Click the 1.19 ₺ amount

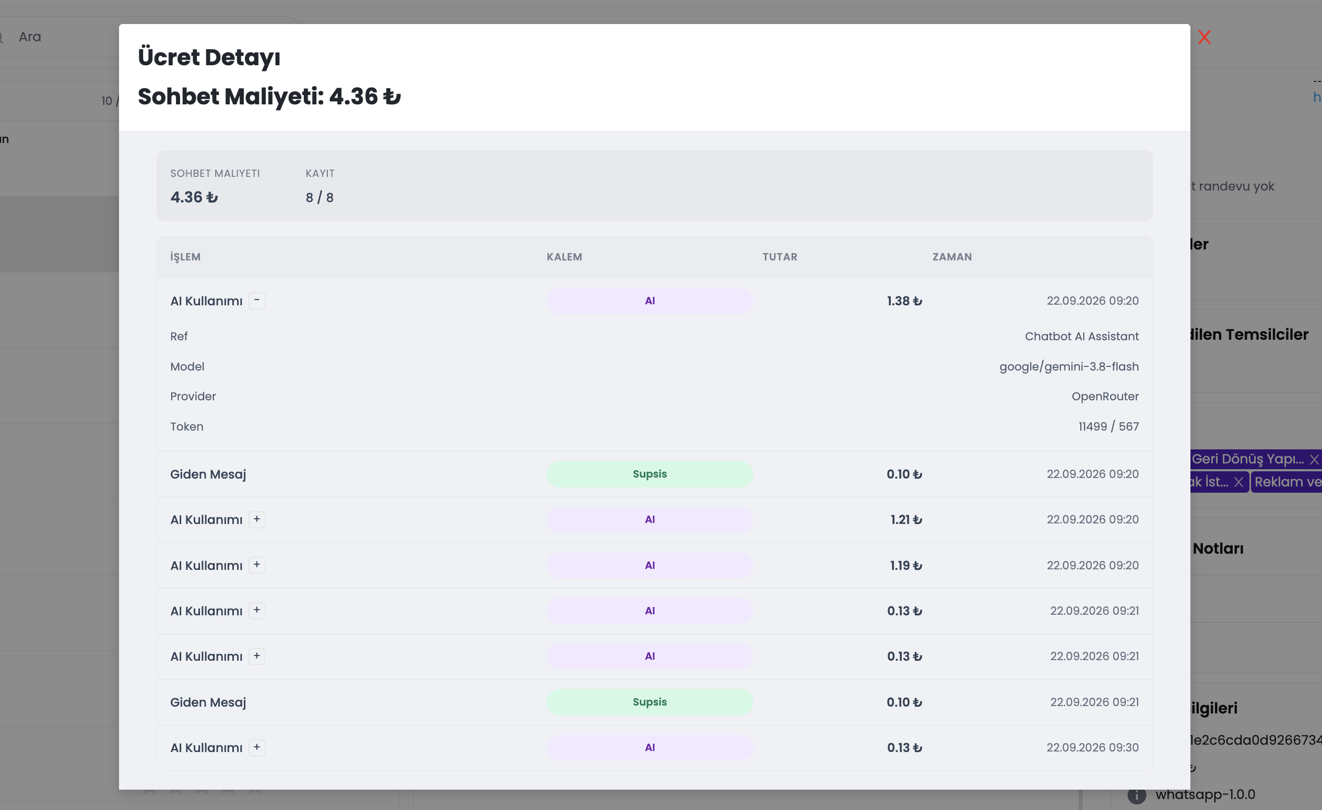click(906, 565)
